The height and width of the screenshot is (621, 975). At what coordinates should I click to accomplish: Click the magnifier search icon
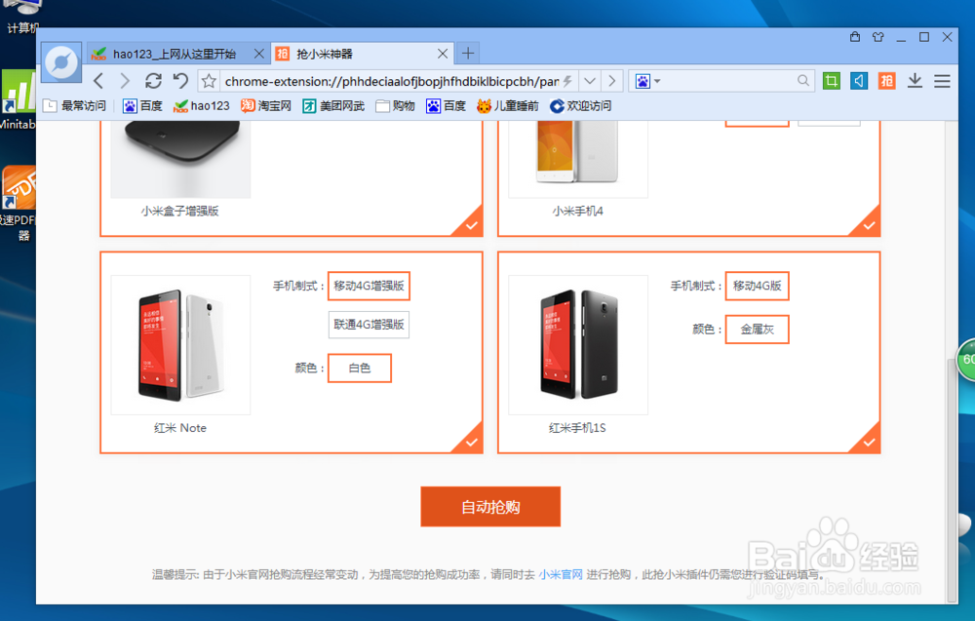click(802, 81)
